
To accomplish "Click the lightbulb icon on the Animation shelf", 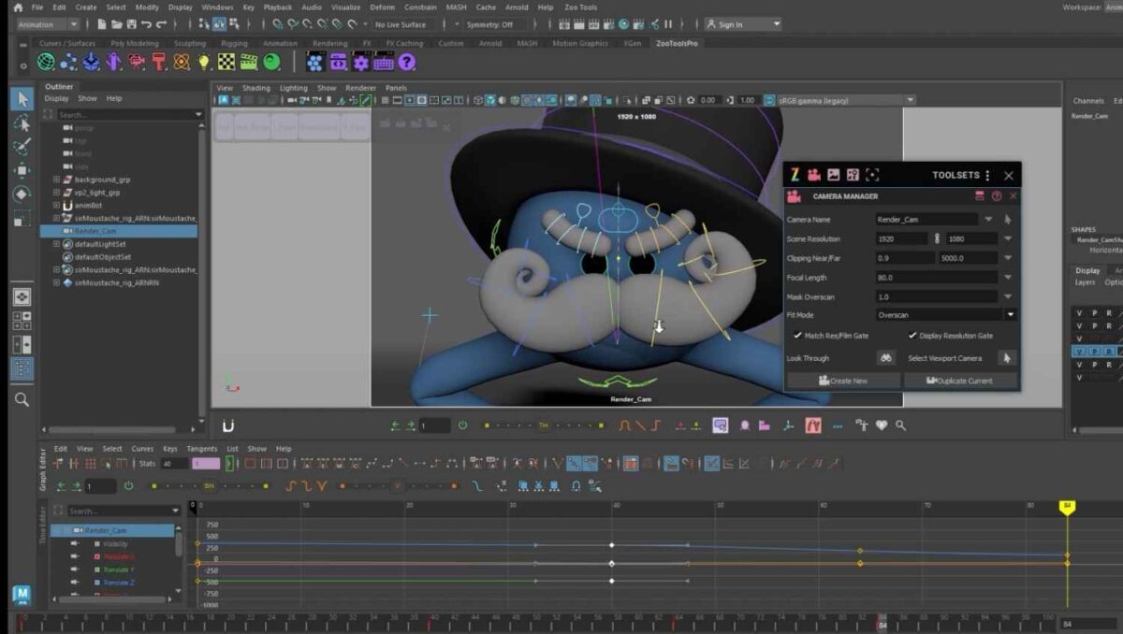I will click(203, 63).
